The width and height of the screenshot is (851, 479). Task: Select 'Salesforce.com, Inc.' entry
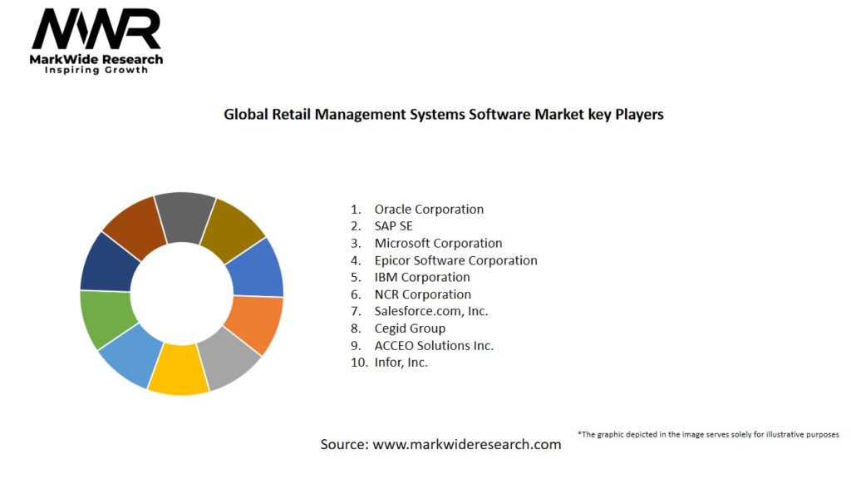(x=431, y=311)
